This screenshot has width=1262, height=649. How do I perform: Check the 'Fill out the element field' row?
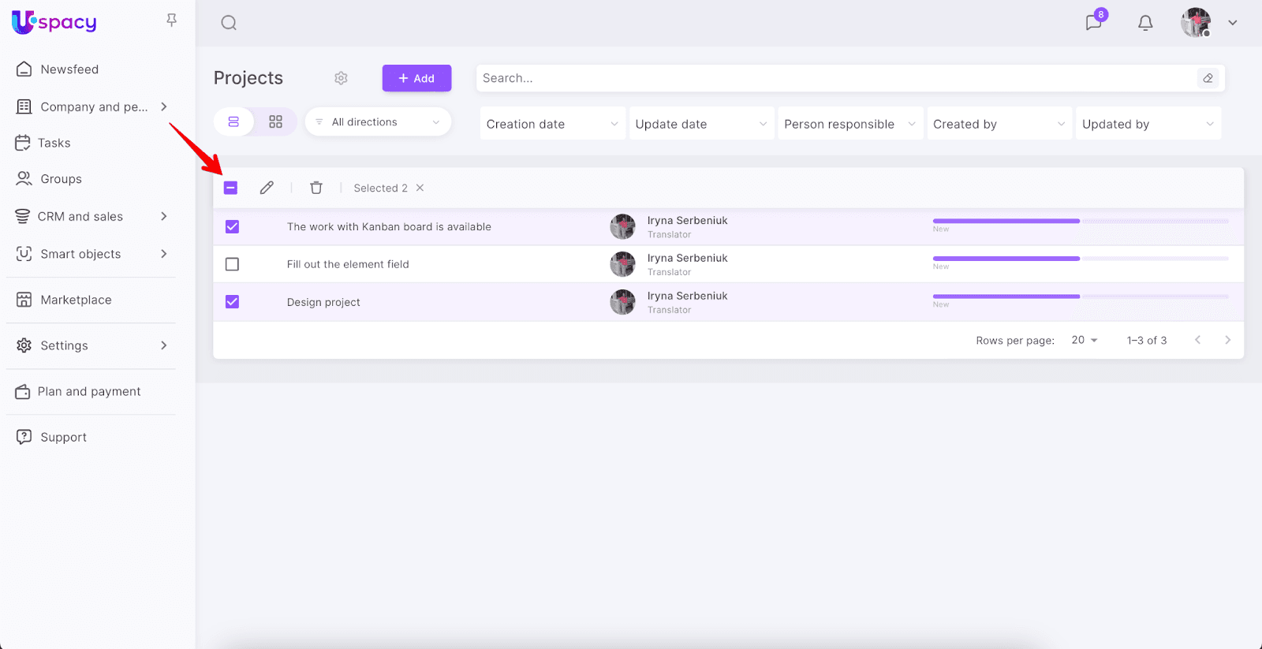(x=232, y=264)
